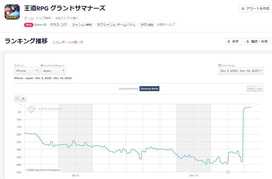This screenshot has height=179, width=272.
Task: Open このレポートの使い方 link
Action: click(x=68, y=42)
